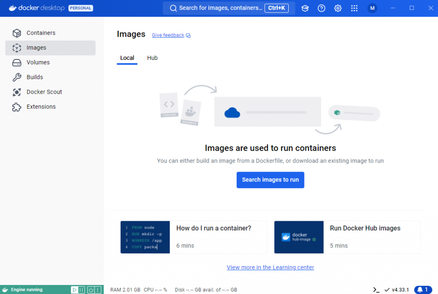Click the engine power icon
The height and width of the screenshot is (294, 438).
[x=91, y=290]
